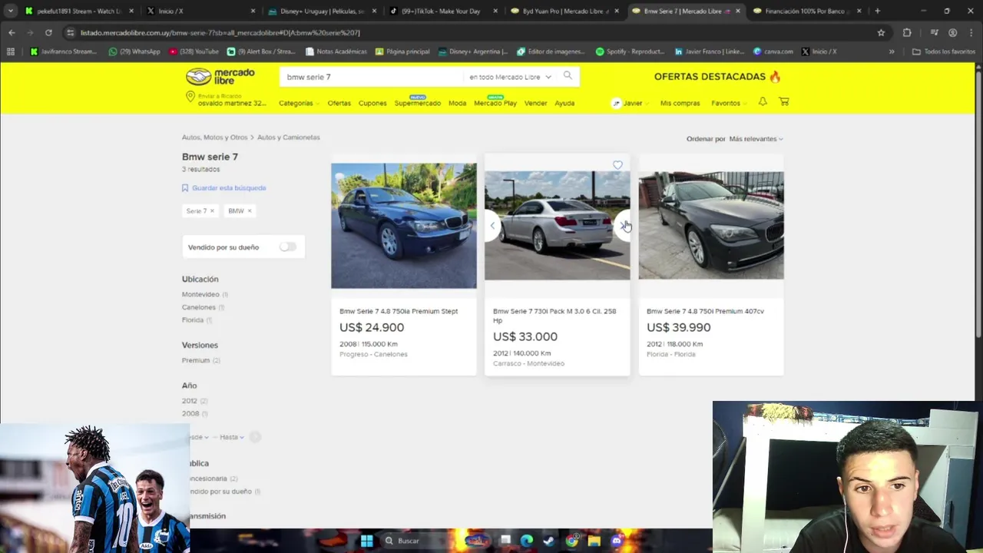Open the browser tab search dropdown
This screenshot has width=983, height=553.
click(x=10, y=11)
